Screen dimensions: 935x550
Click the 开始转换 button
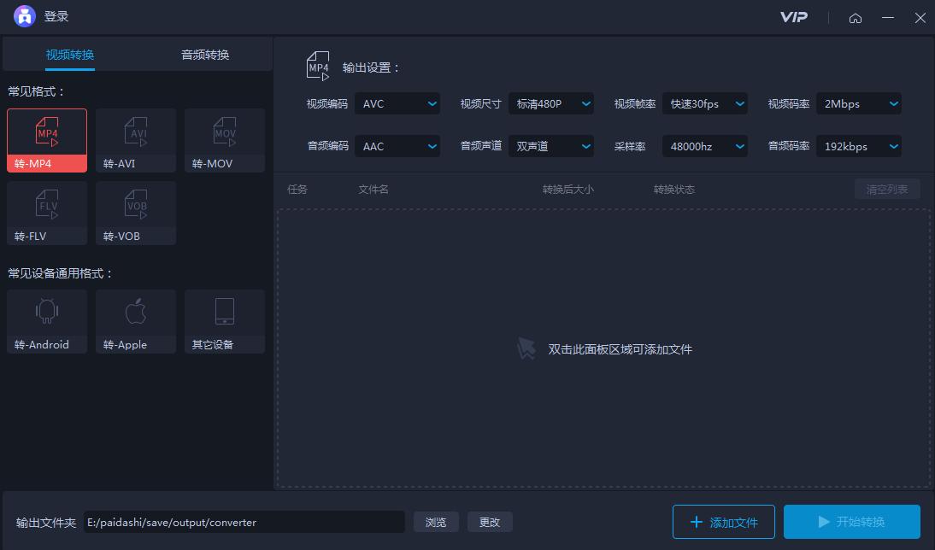tap(852, 521)
